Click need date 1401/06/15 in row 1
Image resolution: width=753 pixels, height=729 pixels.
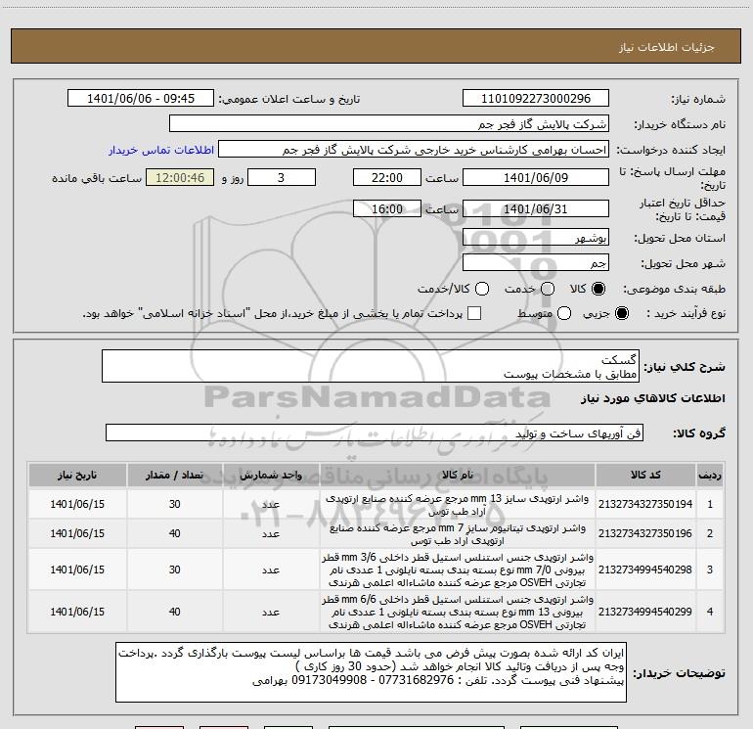coord(77,504)
